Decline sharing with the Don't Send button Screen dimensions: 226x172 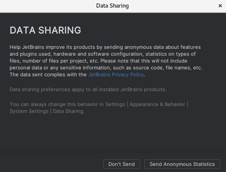pyautogui.click(x=121, y=164)
